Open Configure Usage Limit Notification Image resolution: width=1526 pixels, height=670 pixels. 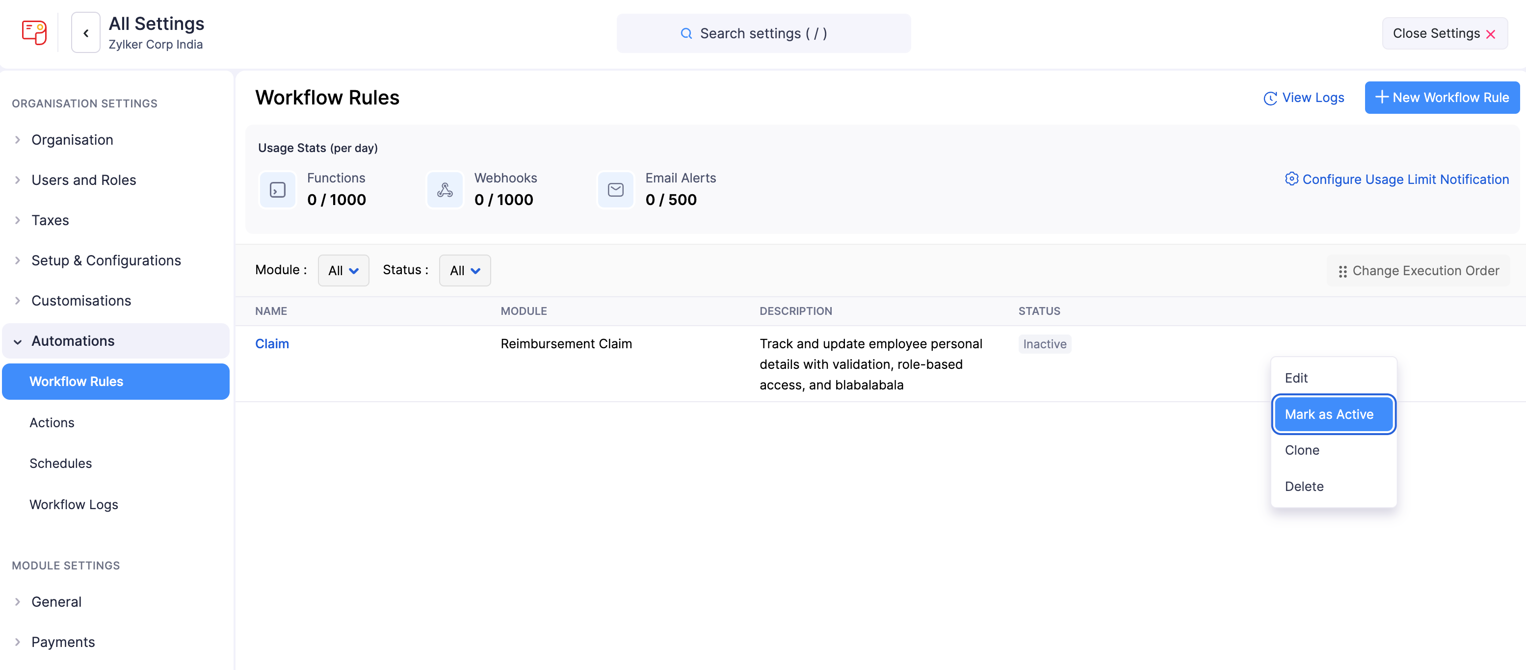1396,180
